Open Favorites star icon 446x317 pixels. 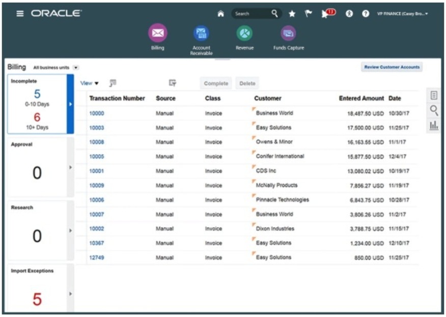click(292, 14)
